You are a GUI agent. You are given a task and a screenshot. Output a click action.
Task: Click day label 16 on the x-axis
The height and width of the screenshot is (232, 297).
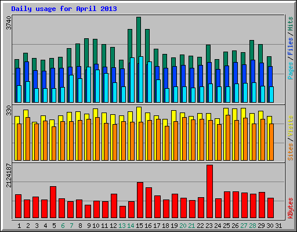pyautogui.click(x=148, y=226)
